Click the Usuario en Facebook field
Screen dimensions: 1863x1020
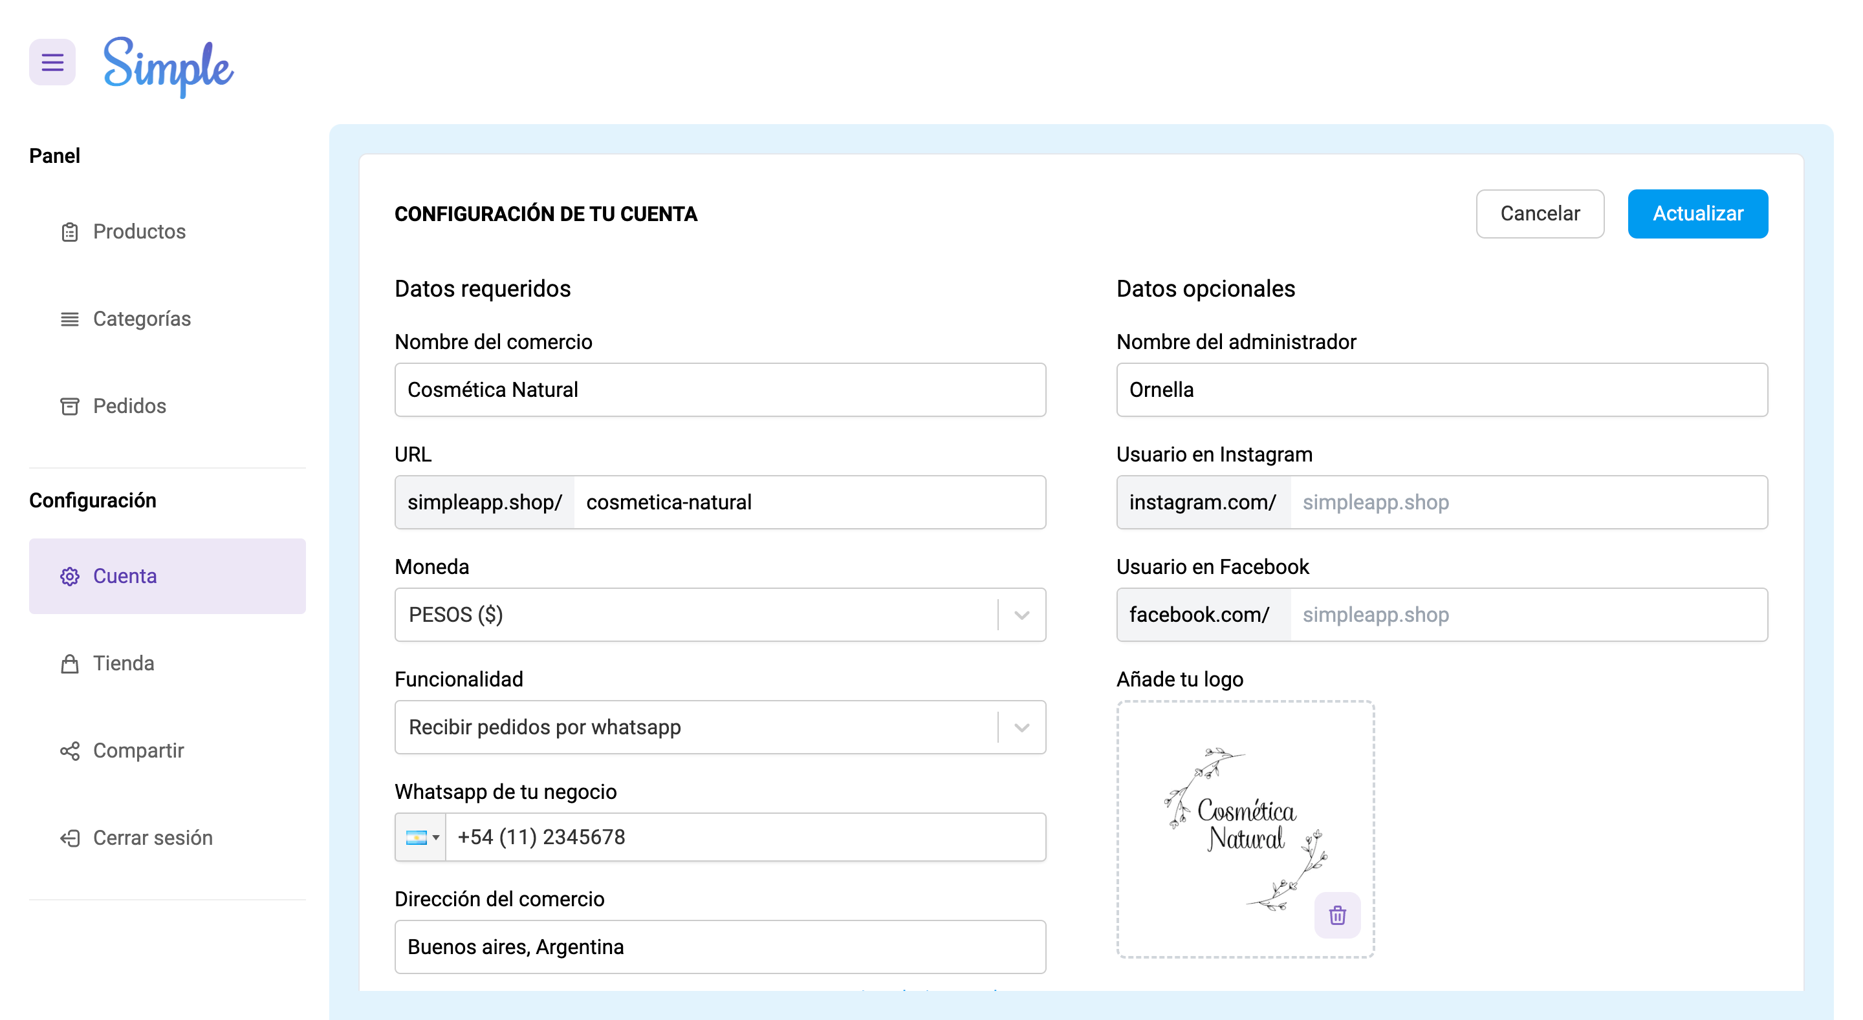click(1527, 615)
